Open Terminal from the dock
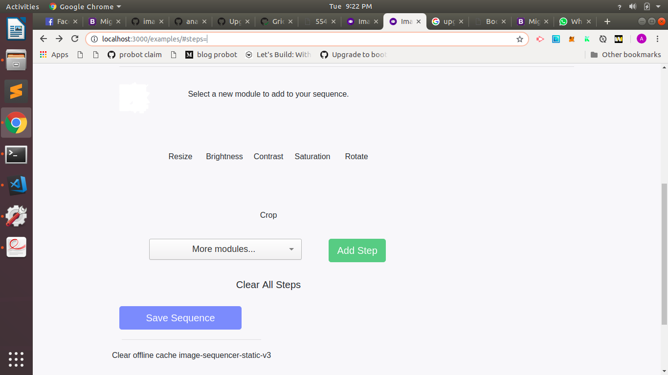This screenshot has width=668, height=375. pyautogui.click(x=16, y=154)
